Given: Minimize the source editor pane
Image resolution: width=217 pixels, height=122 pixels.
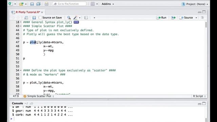Looking at the screenshot, I should pyautogui.click(x=199, y=12).
